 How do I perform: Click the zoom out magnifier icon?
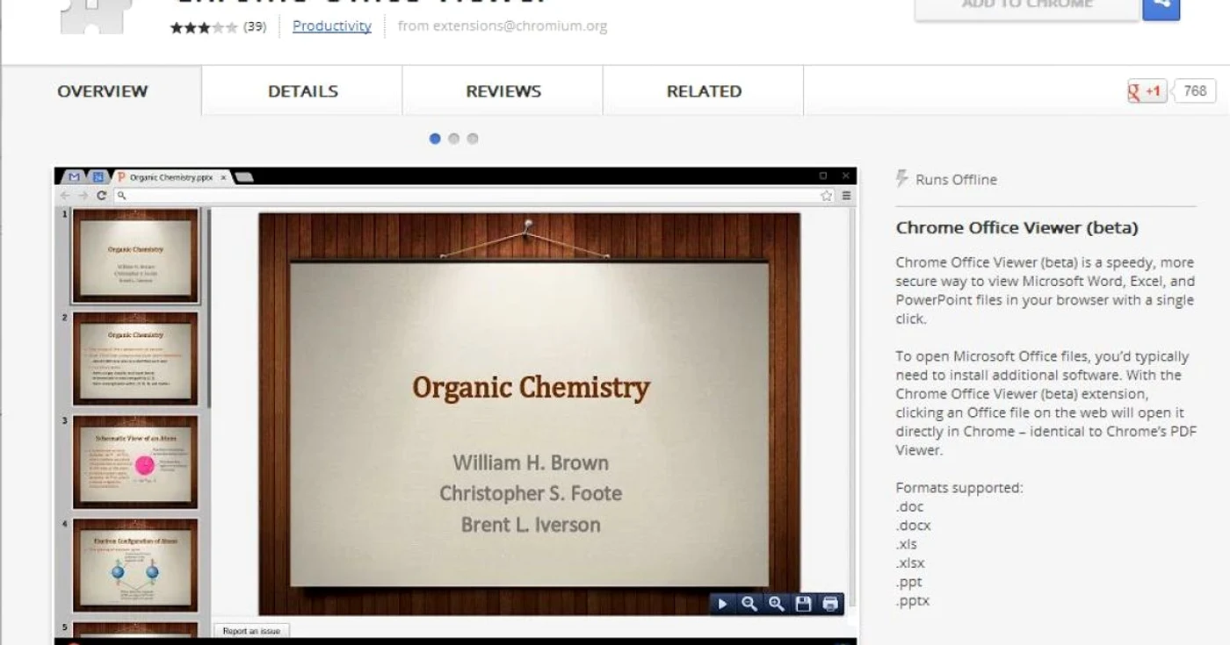(749, 604)
